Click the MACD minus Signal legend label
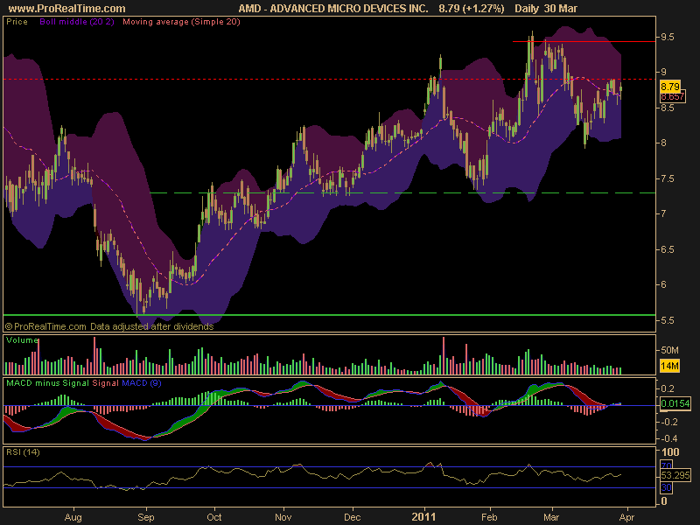700x525 pixels. (48, 383)
